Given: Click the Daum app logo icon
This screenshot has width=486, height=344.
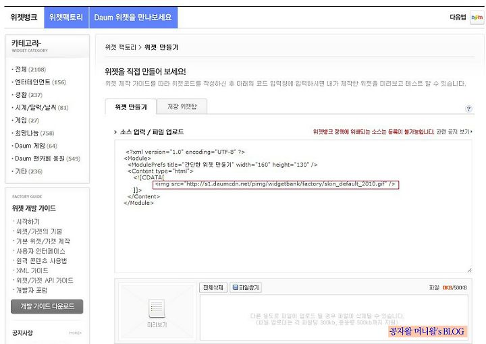Looking at the screenshot, I should 477,18.
